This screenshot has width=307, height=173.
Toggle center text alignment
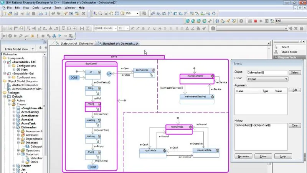click(171, 28)
